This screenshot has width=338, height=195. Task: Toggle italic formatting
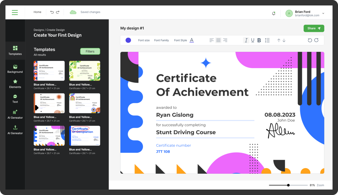246,40
